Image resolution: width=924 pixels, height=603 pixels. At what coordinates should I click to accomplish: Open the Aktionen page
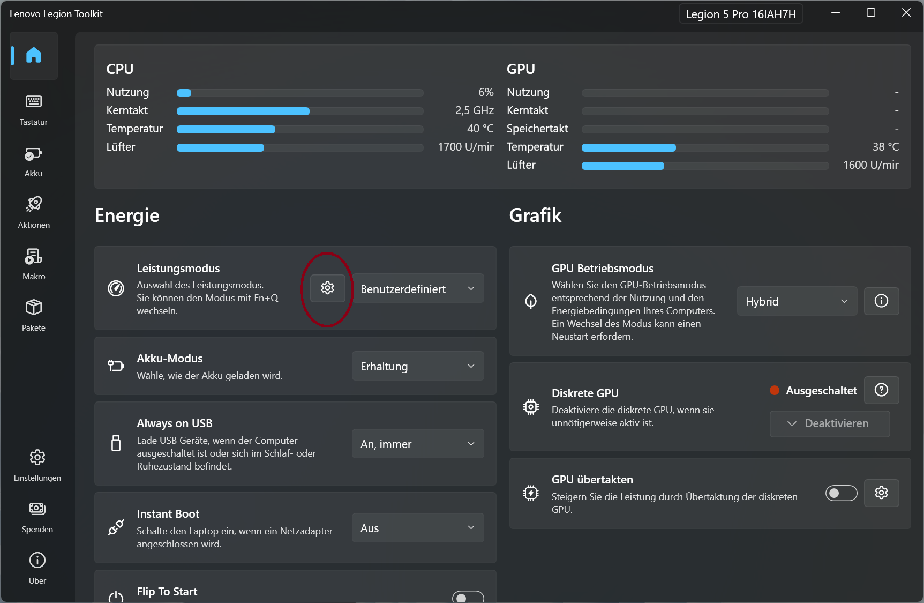33,213
